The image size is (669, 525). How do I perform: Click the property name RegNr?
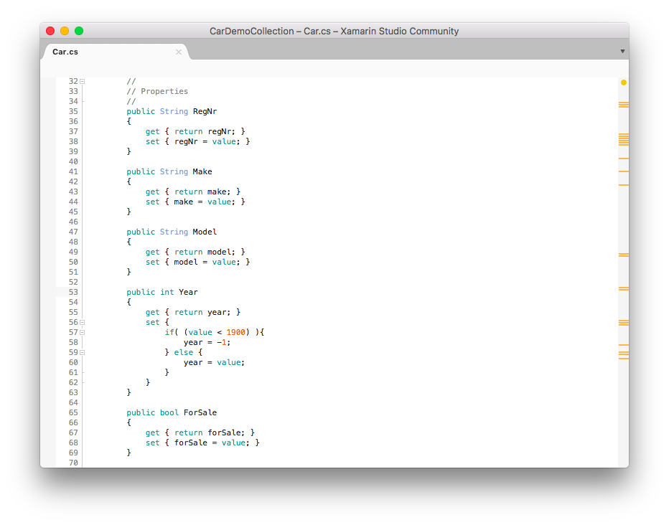[205, 111]
